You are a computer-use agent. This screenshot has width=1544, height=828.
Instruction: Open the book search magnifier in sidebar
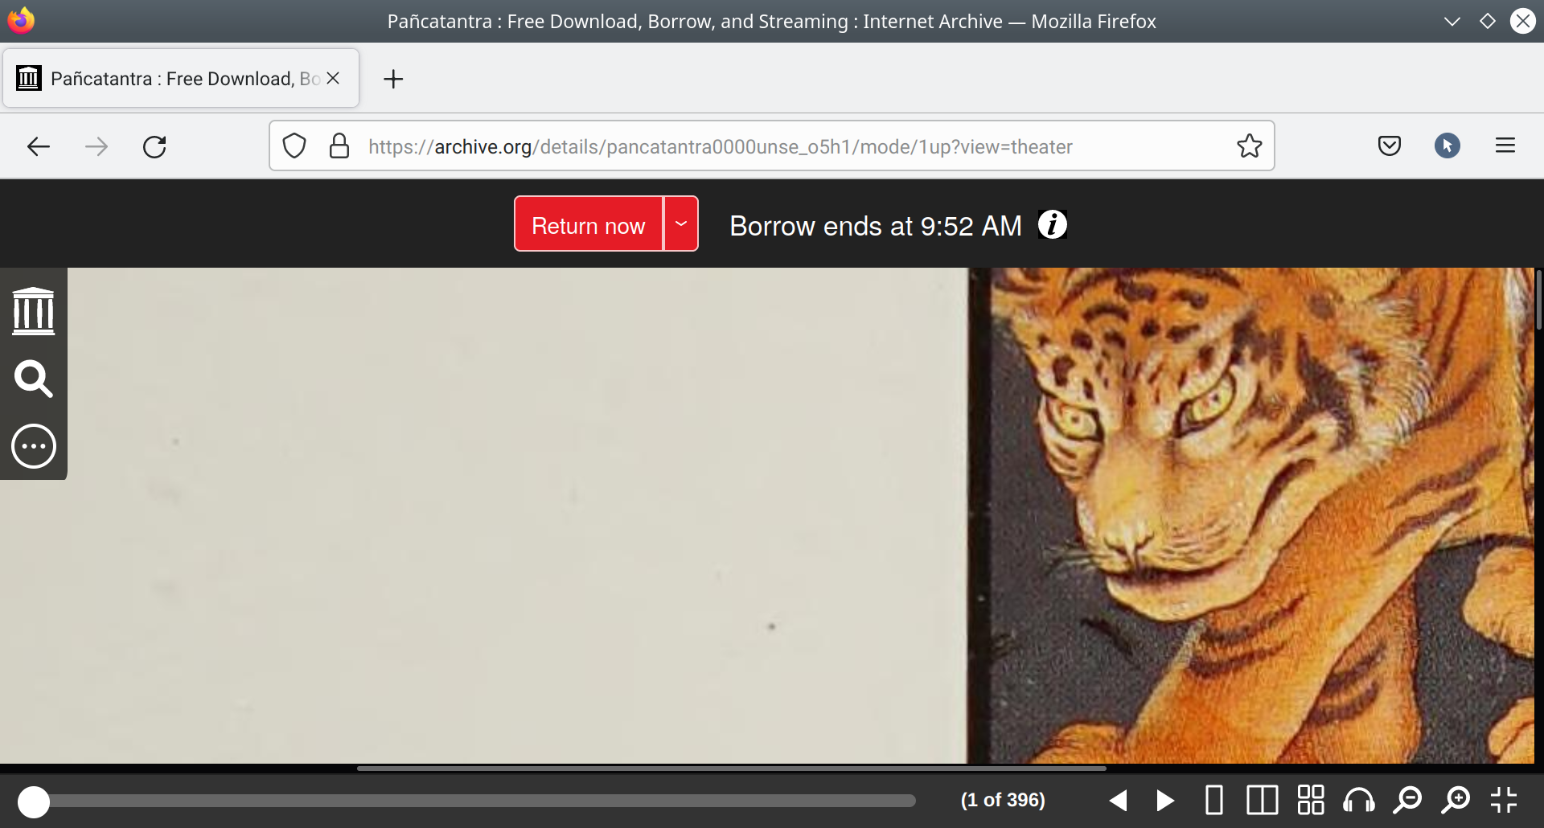coord(34,379)
